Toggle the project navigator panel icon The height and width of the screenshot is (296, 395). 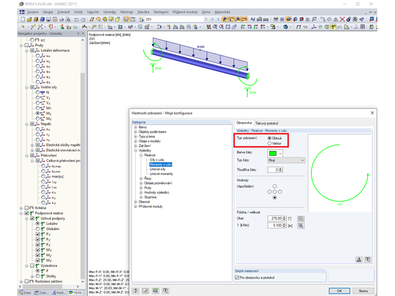point(126,19)
